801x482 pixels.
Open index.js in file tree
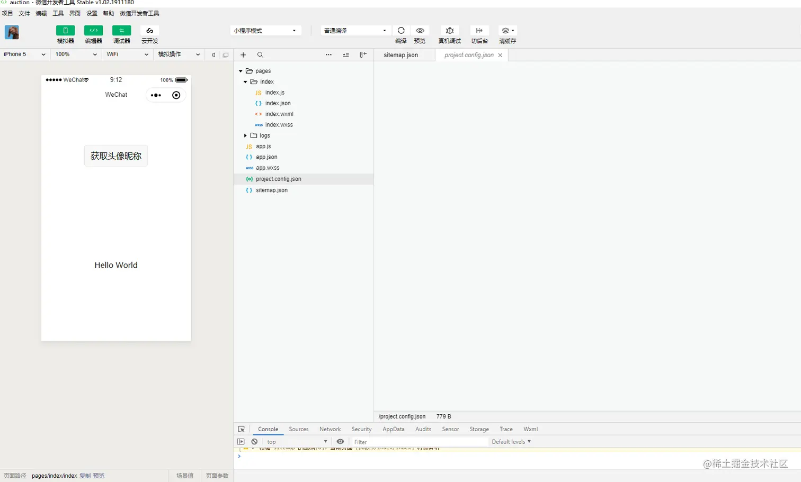[x=274, y=93]
